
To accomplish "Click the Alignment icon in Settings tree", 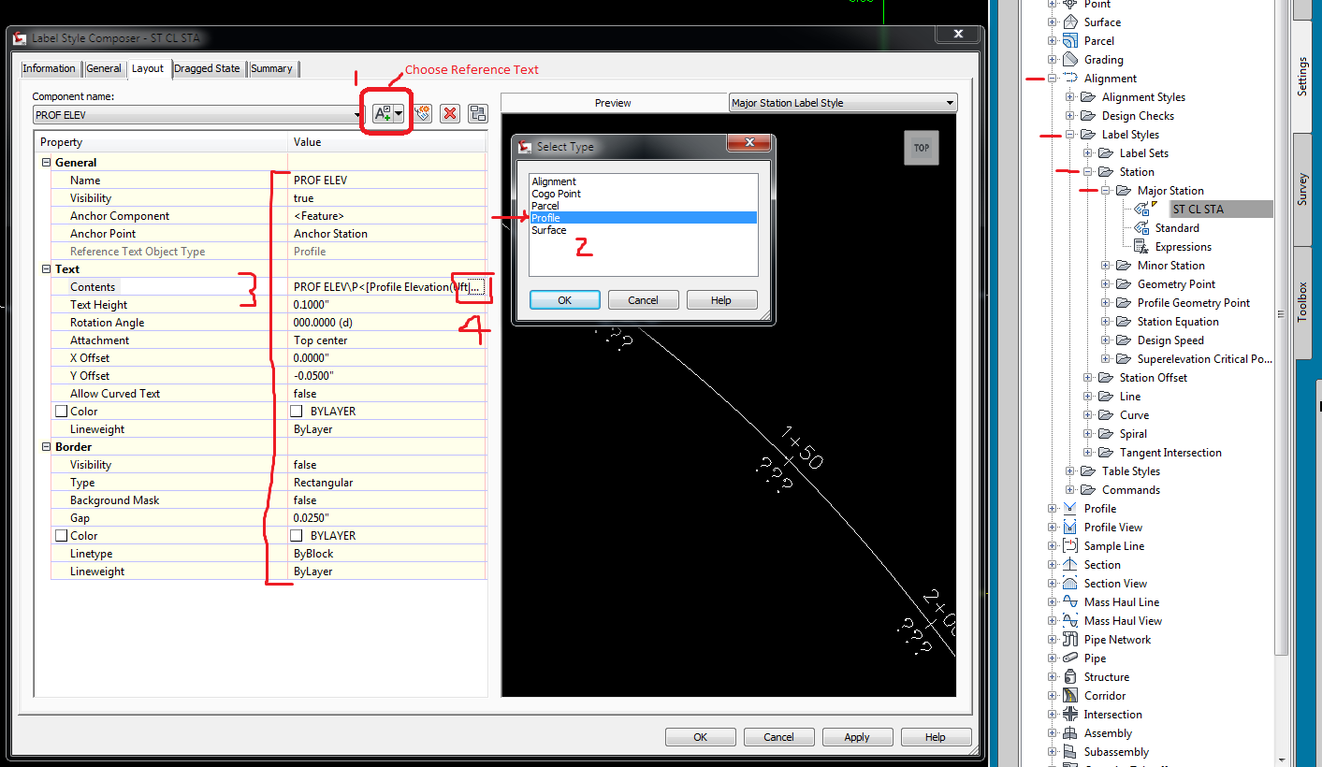I will click(x=1070, y=78).
